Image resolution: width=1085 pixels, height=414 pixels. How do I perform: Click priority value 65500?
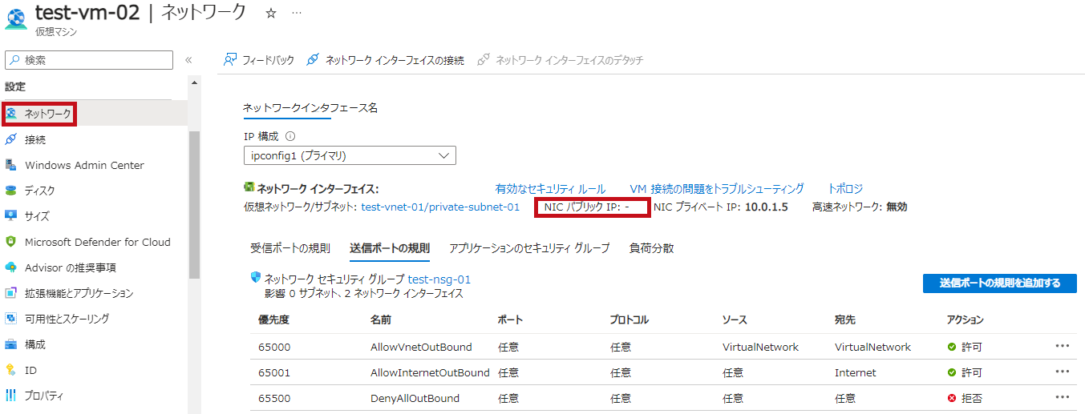(274, 398)
